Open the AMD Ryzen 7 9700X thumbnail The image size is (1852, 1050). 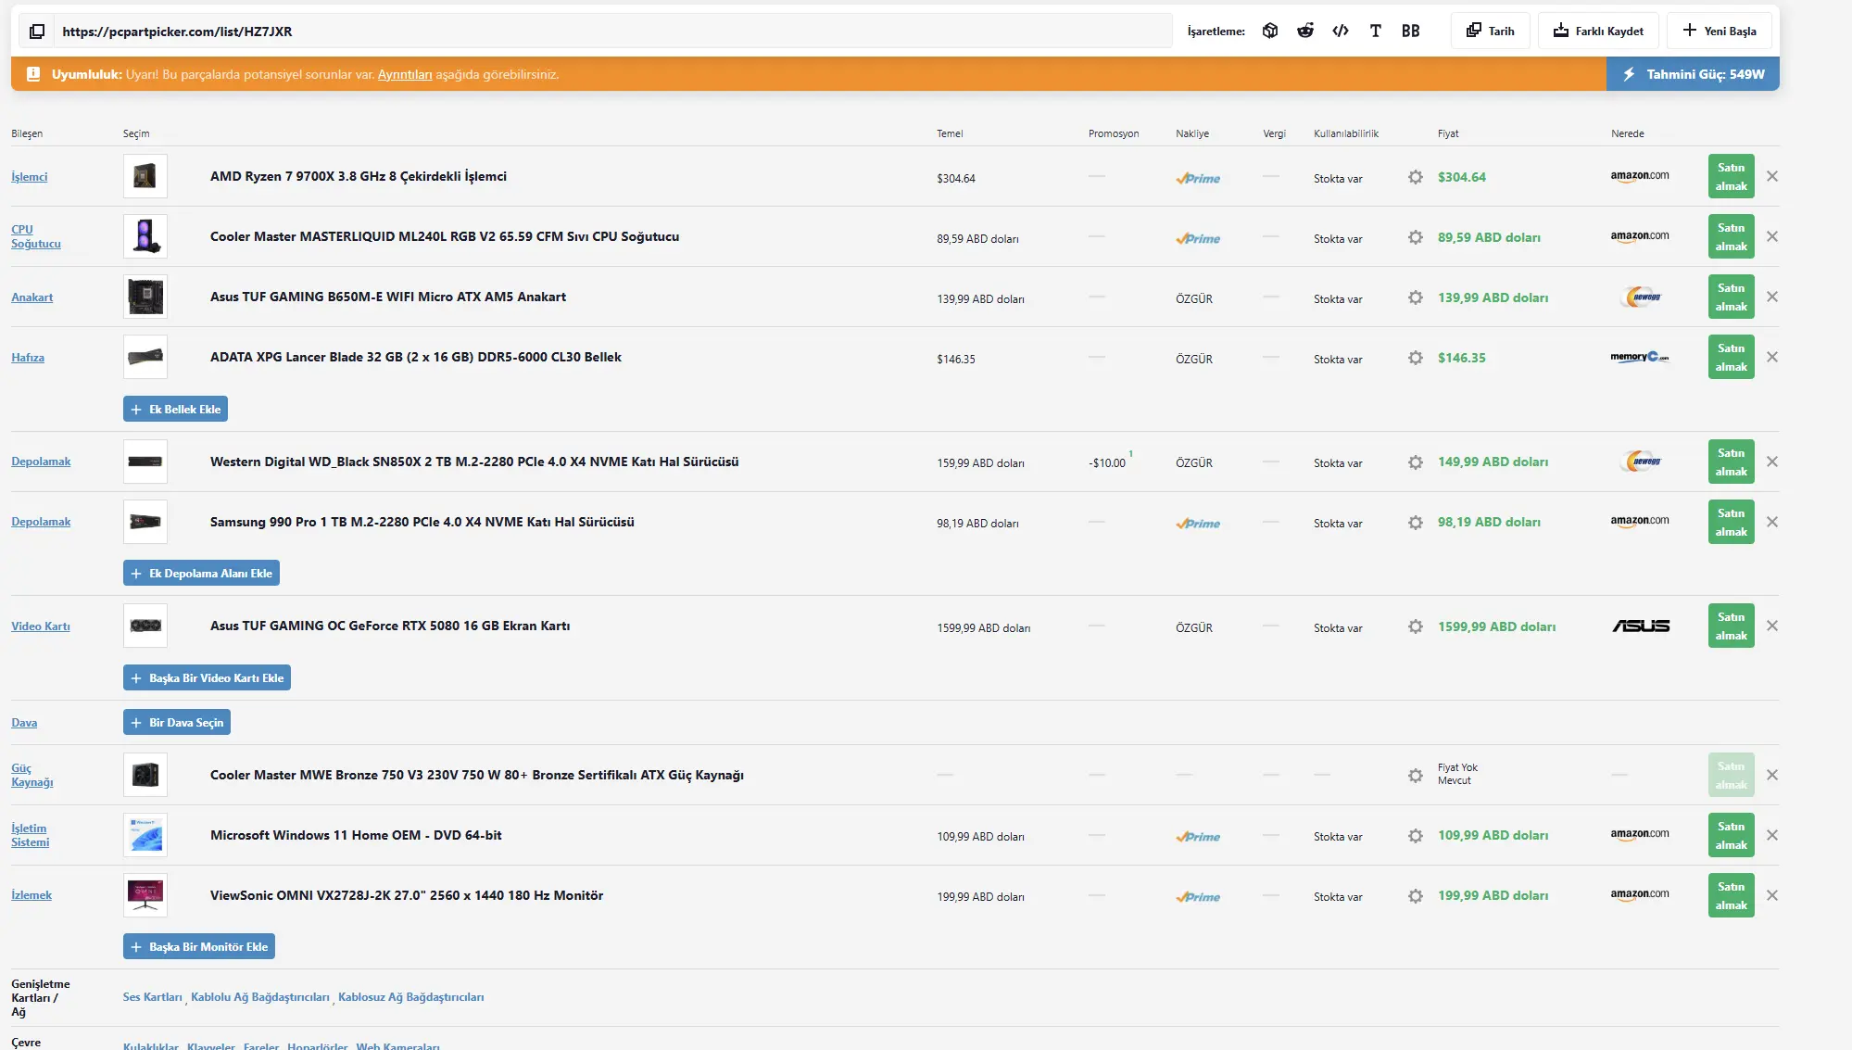pyautogui.click(x=145, y=176)
